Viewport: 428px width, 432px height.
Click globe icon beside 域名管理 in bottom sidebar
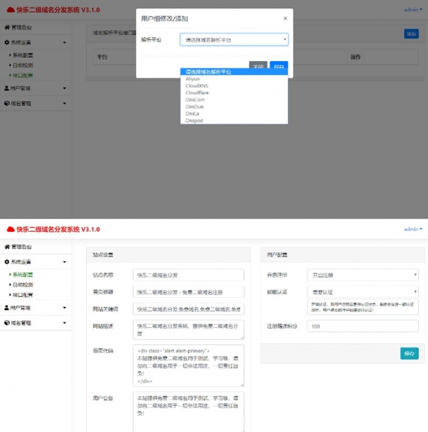click(x=7, y=323)
